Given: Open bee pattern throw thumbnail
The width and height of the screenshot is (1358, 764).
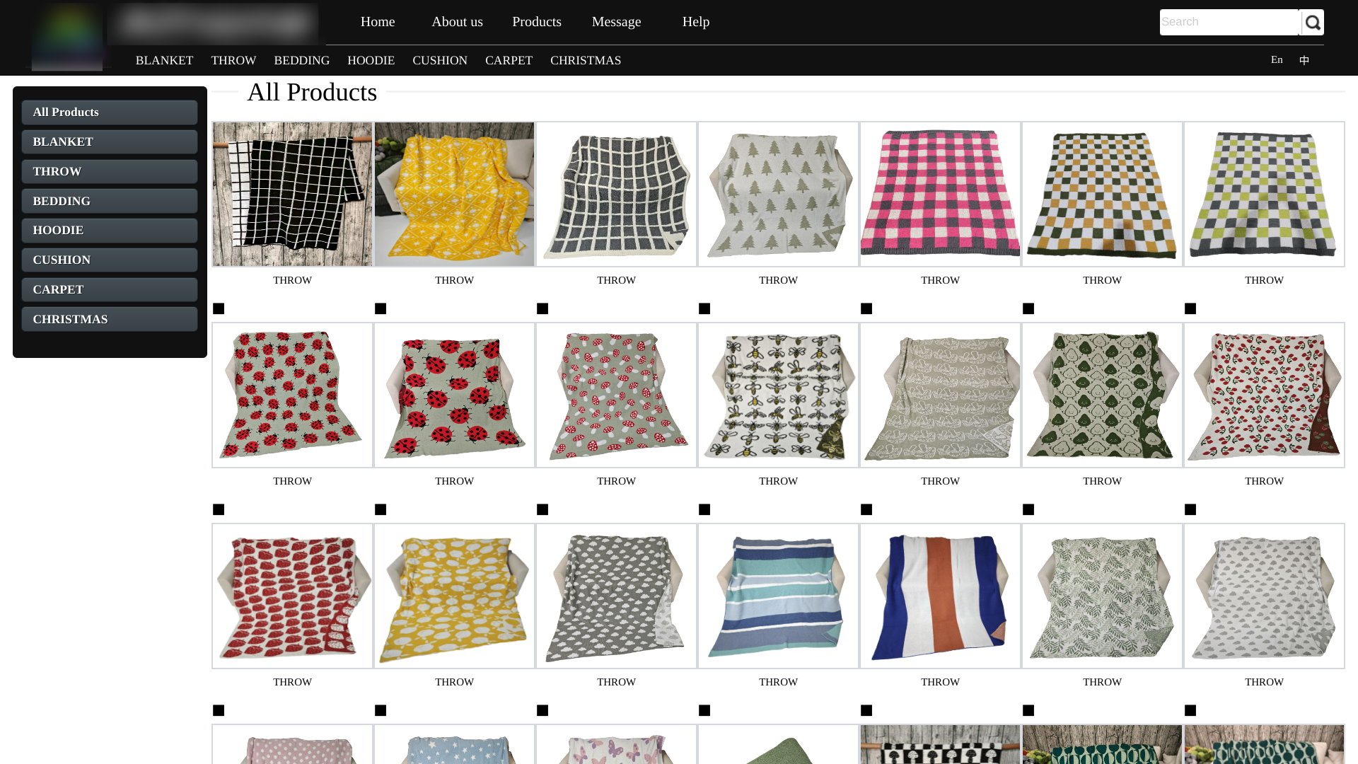Looking at the screenshot, I should [x=778, y=395].
